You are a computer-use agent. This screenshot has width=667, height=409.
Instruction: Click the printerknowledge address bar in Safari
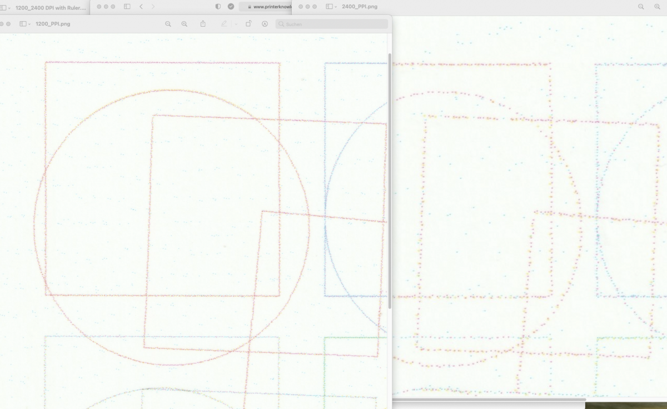click(x=267, y=7)
